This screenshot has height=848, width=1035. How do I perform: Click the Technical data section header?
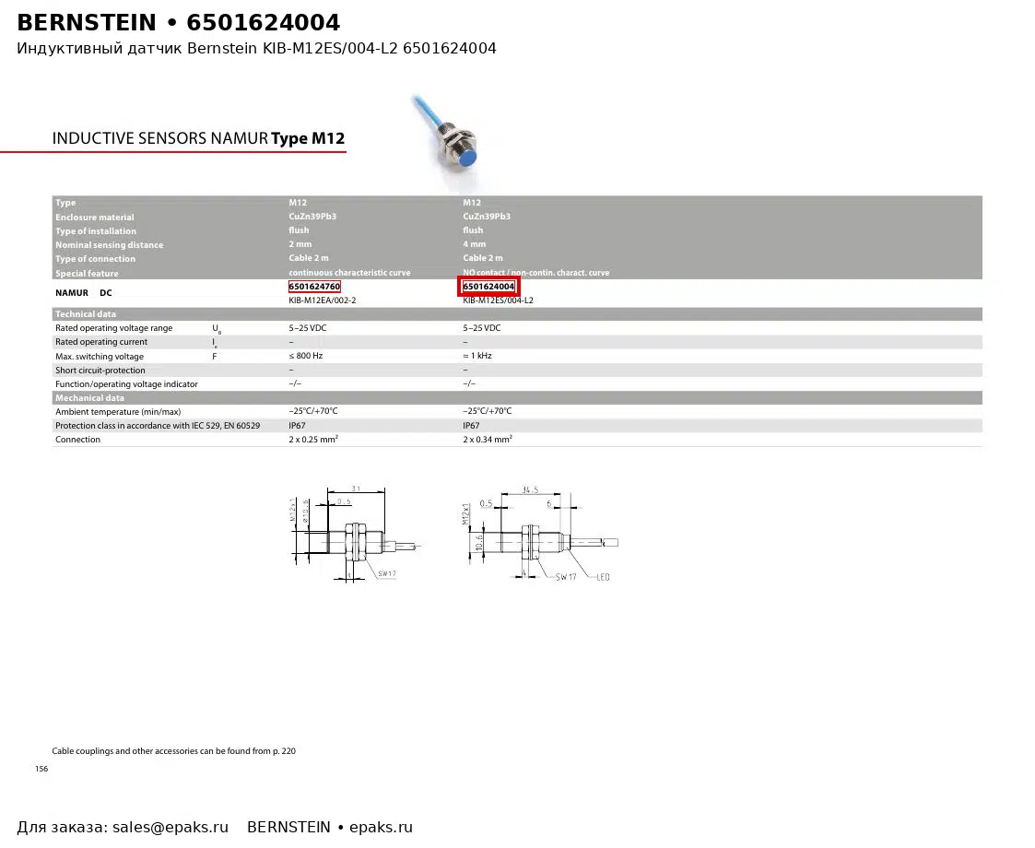click(85, 314)
